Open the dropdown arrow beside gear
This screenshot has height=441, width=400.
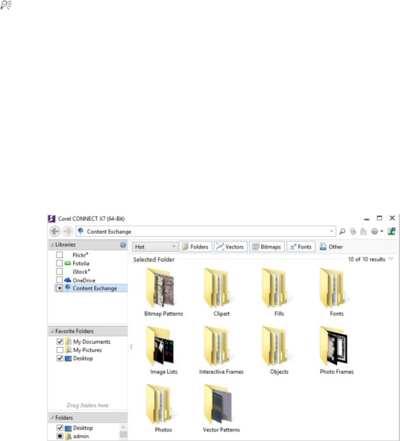[382, 232]
